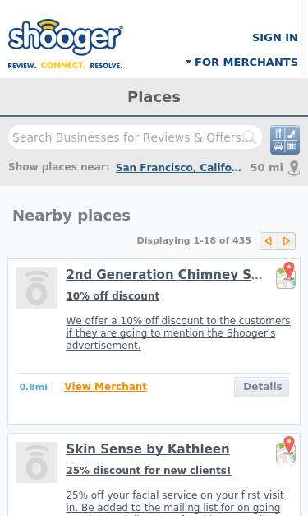
Task: Open 25% discount for new clients link
Action: [x=149, y=470]
